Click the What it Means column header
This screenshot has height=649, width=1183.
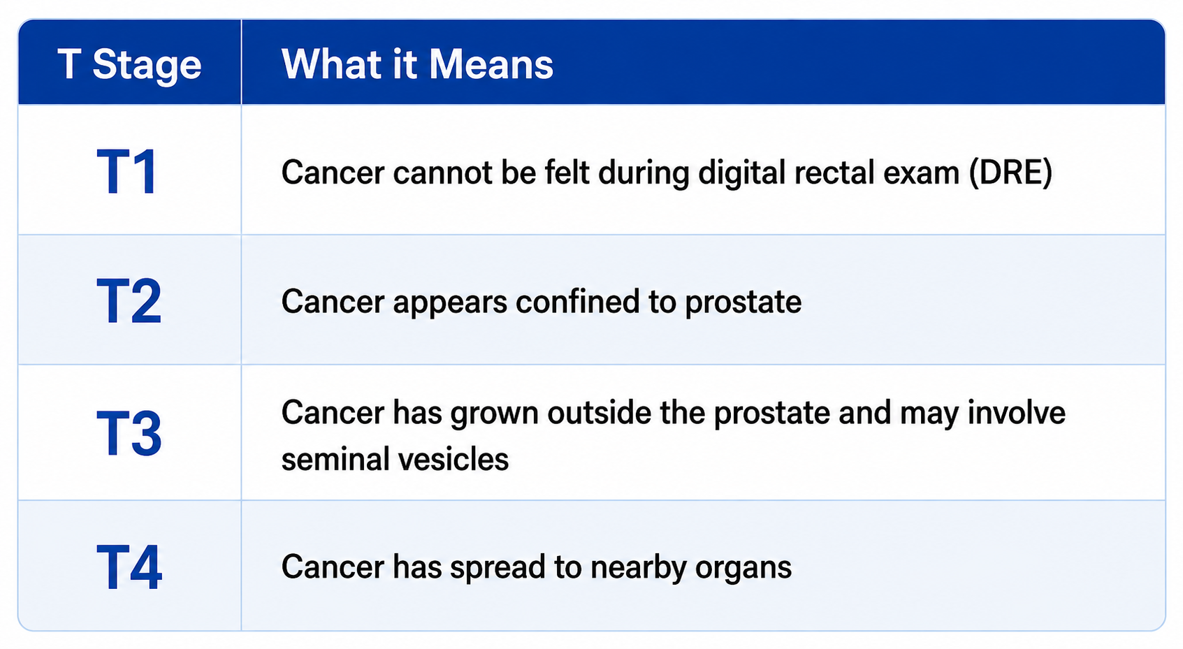point(417,64)
